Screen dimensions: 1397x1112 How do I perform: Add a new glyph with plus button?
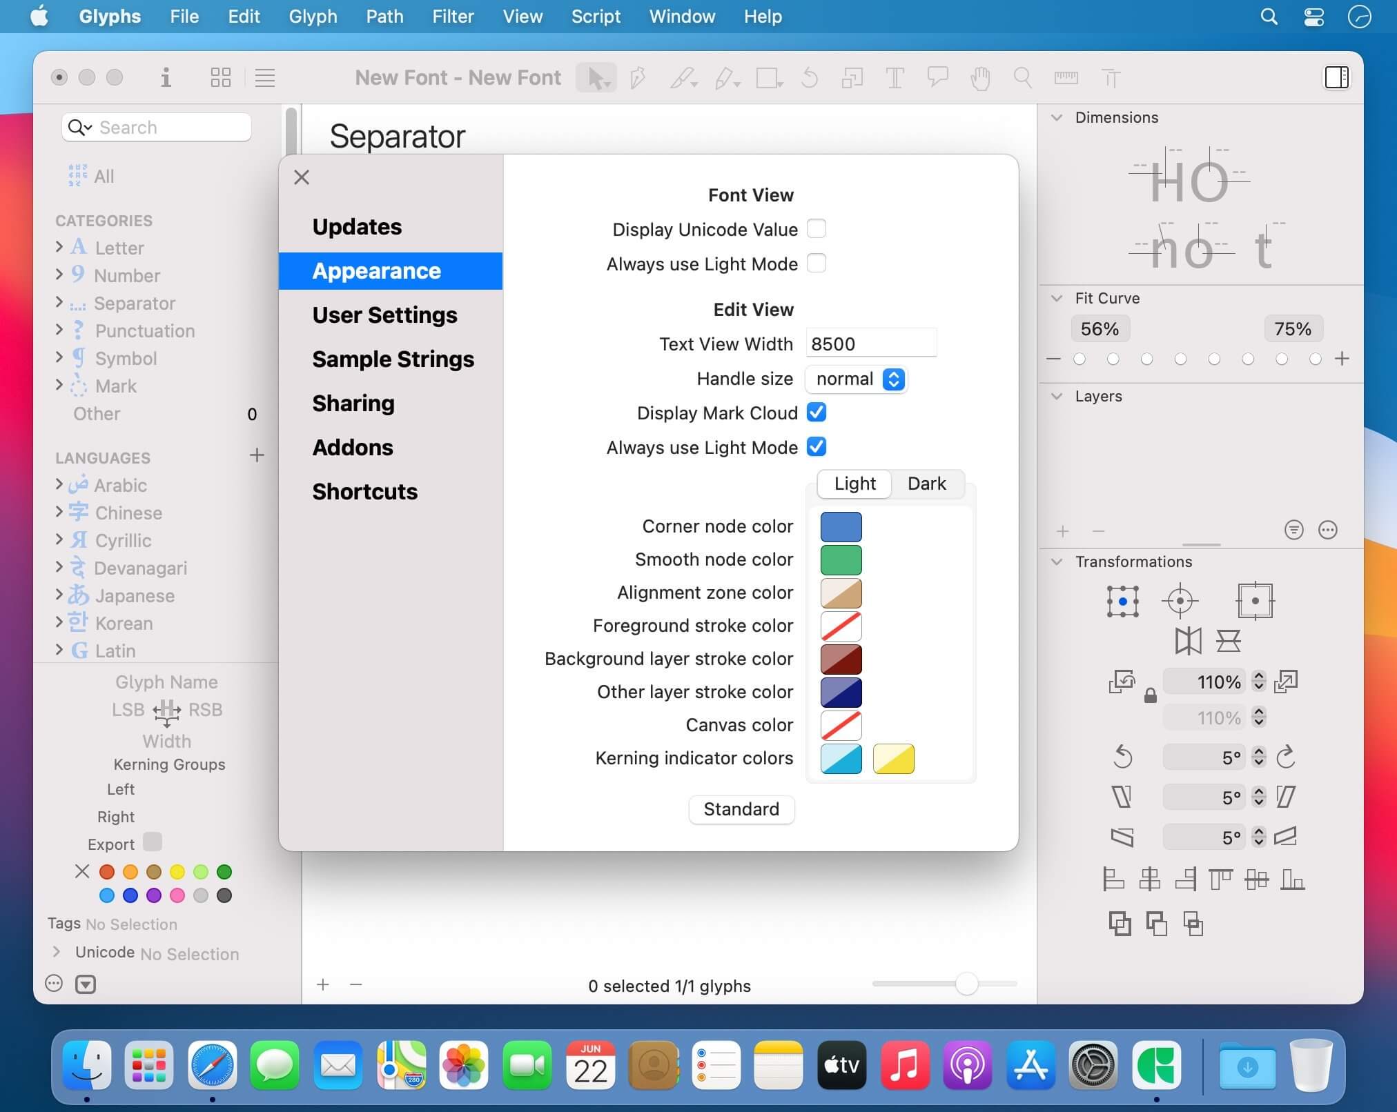323,984
